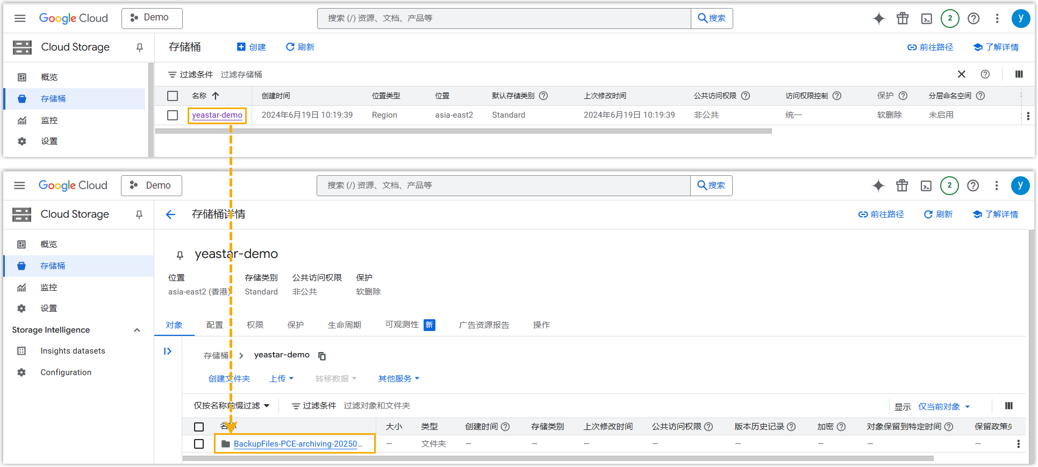Clear the 过滤存储桶 filter with the X icon
1038x467 pixels.
point(961,74)
